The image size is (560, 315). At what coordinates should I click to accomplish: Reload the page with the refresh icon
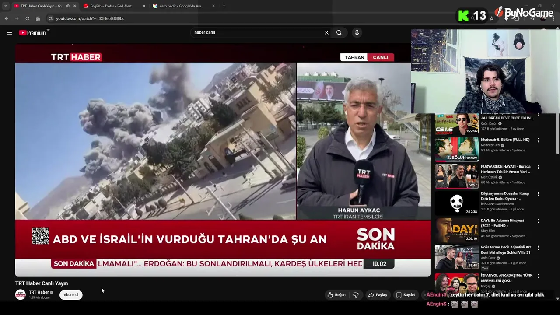click(27, 18)
